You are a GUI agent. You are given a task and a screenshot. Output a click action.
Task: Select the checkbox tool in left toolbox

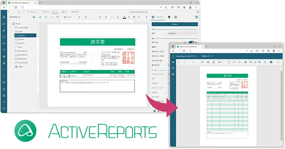coord(4,44)
